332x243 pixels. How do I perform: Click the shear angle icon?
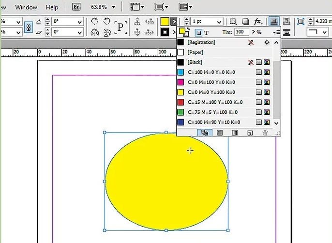39,32
